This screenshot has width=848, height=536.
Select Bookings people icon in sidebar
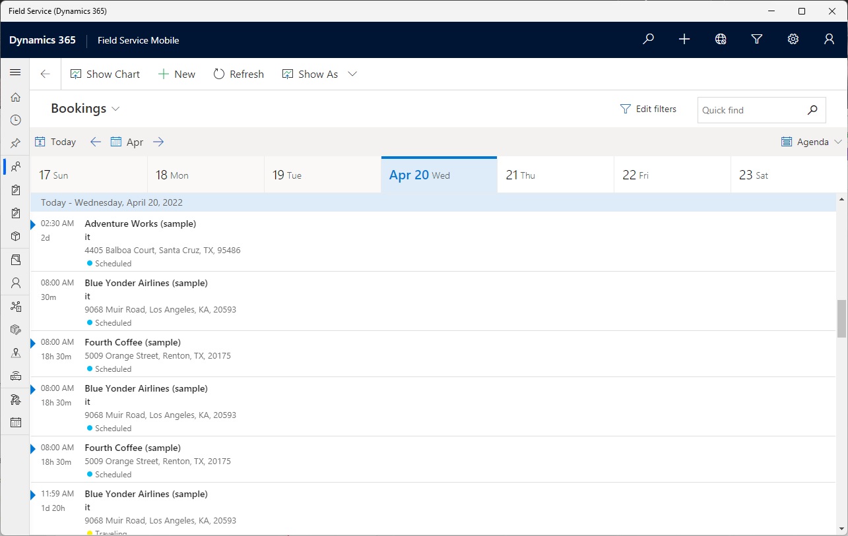pyautogui.click(x=15, y=166)
